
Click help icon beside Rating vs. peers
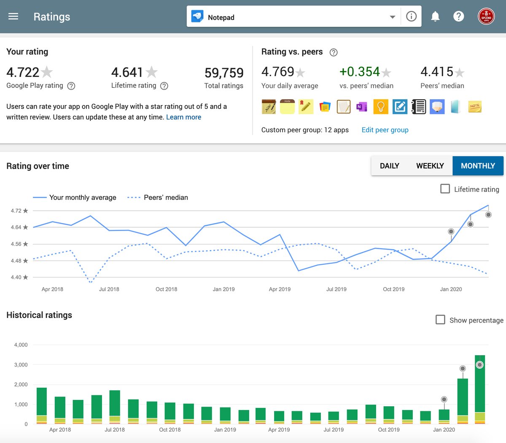coord(333,52)
